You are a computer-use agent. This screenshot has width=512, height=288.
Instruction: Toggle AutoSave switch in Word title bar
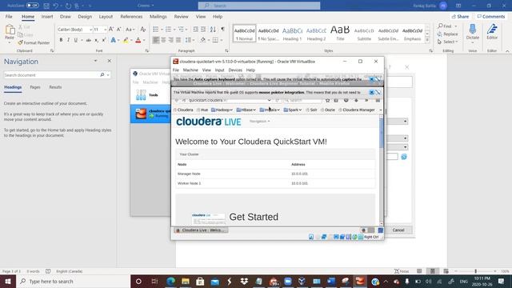click(32, 6)
